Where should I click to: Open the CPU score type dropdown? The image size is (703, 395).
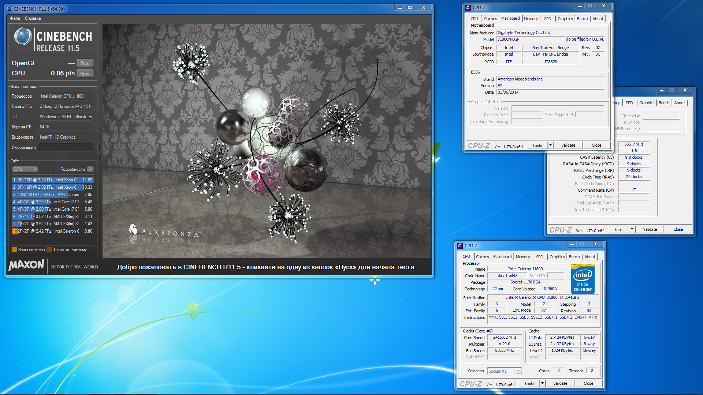pos(25,169)
